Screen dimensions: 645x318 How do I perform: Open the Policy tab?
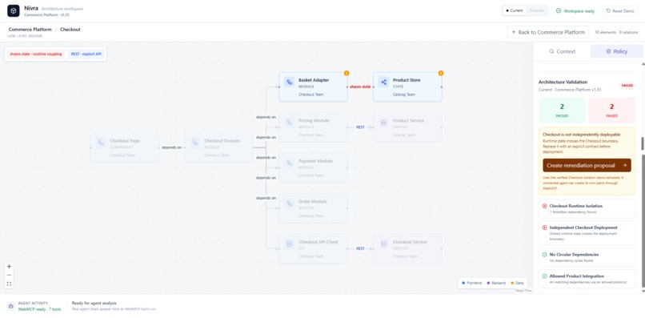click(617, 51)
